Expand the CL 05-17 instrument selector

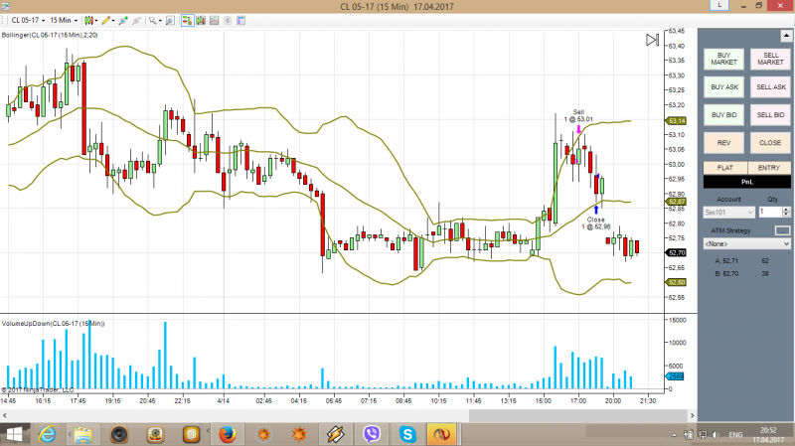(x=28, y=20)
